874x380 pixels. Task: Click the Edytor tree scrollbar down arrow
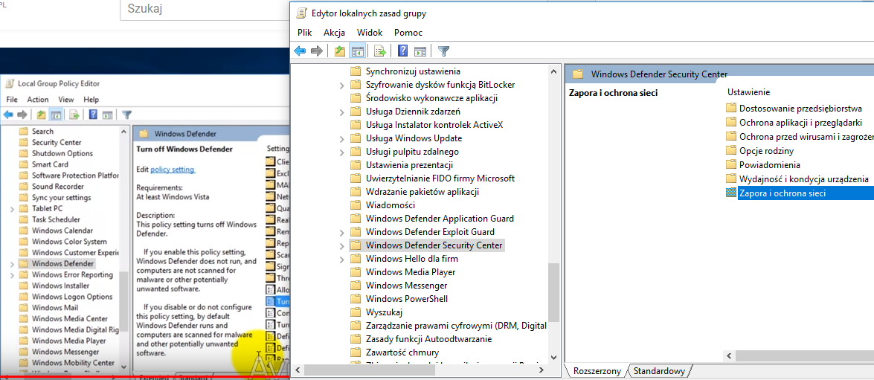553,357
